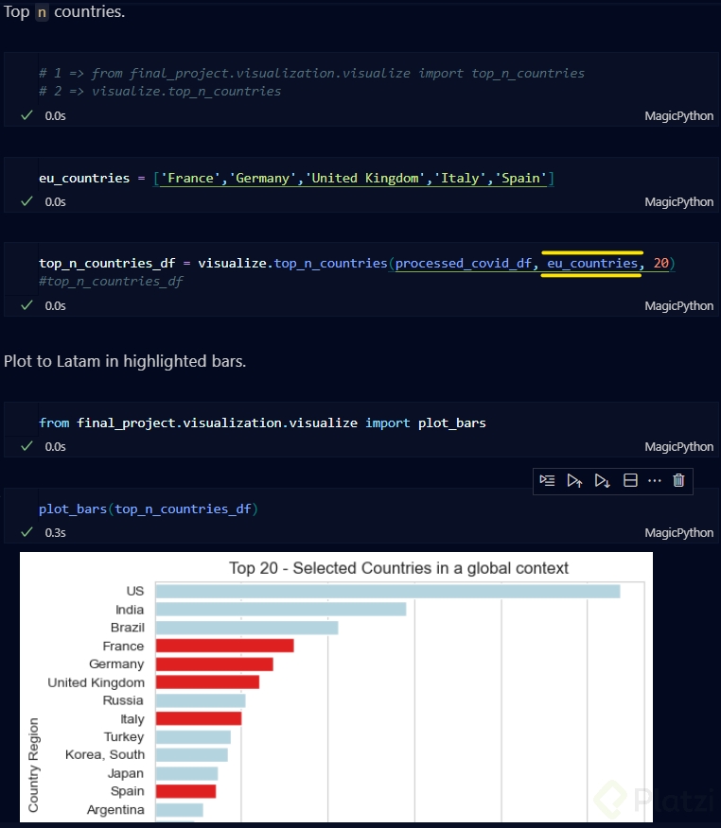Click the red Spain bar in chart
The image size is (721, 828).
(185, 791)
